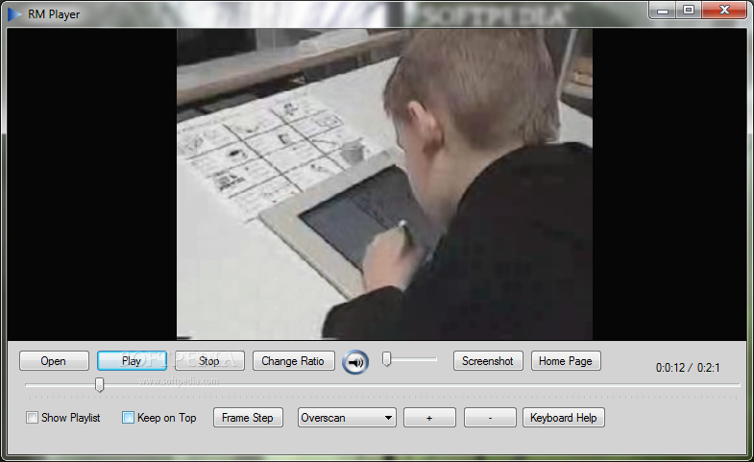Take a Screenshot of the video
The height and width of the screenshot is (462, 754).
(488, 361)
